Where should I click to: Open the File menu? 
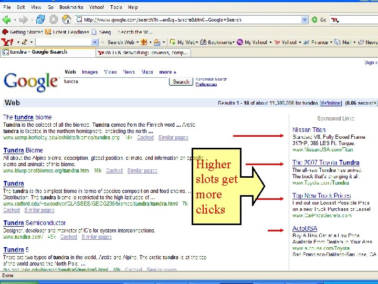click(7, 7)
